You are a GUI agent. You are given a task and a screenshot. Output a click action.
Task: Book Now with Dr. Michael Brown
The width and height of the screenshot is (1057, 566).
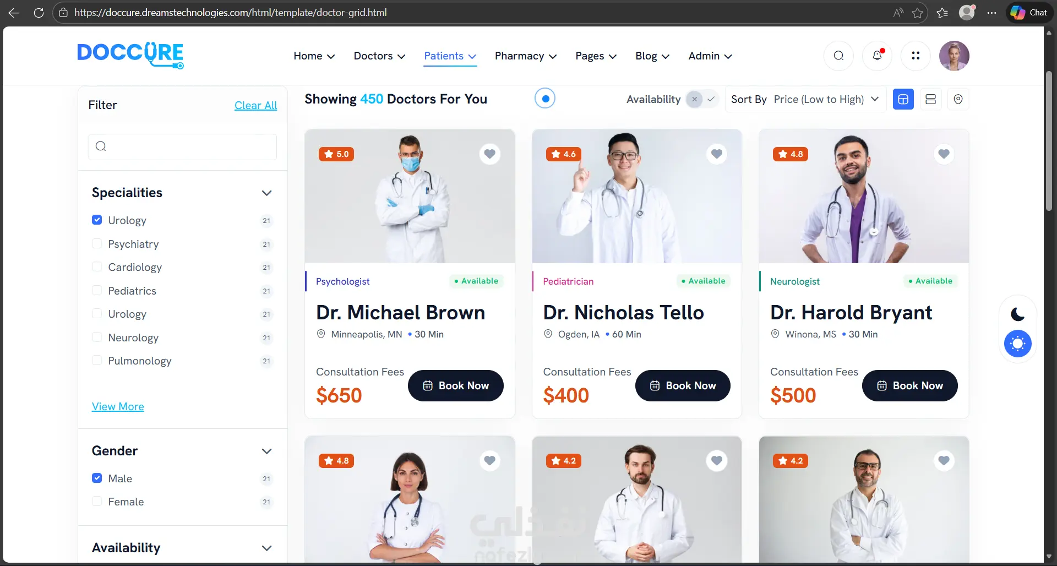(456, 385)
